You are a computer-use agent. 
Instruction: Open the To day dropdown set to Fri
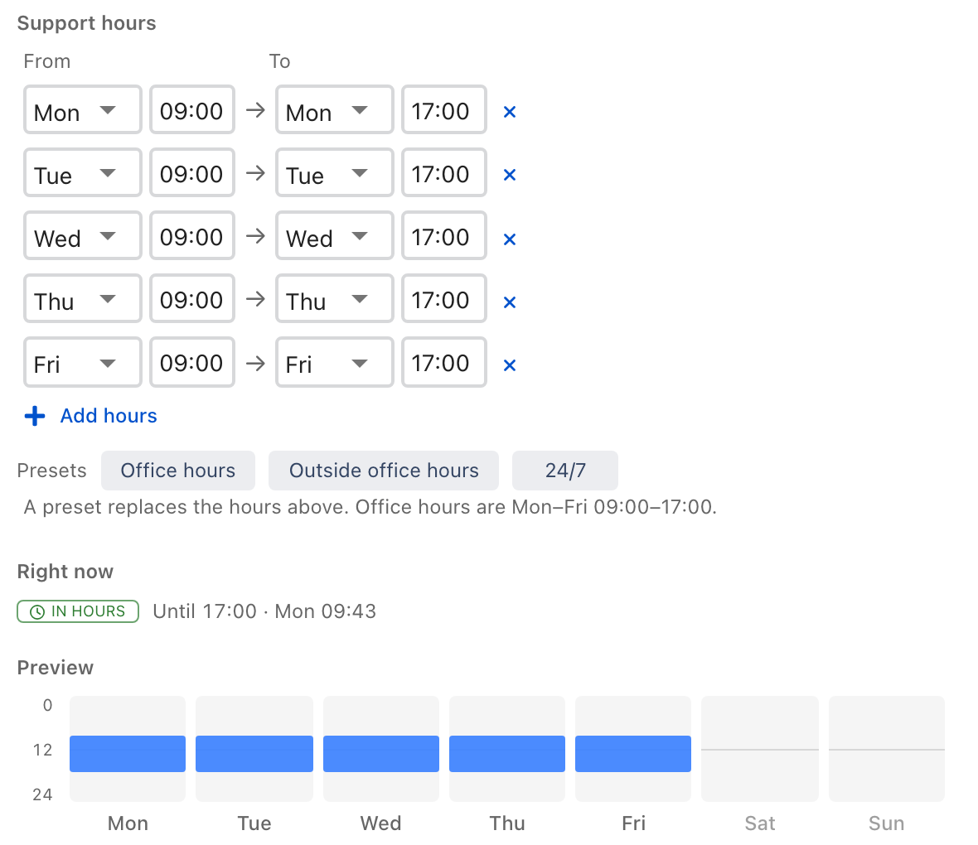point(334,362)
